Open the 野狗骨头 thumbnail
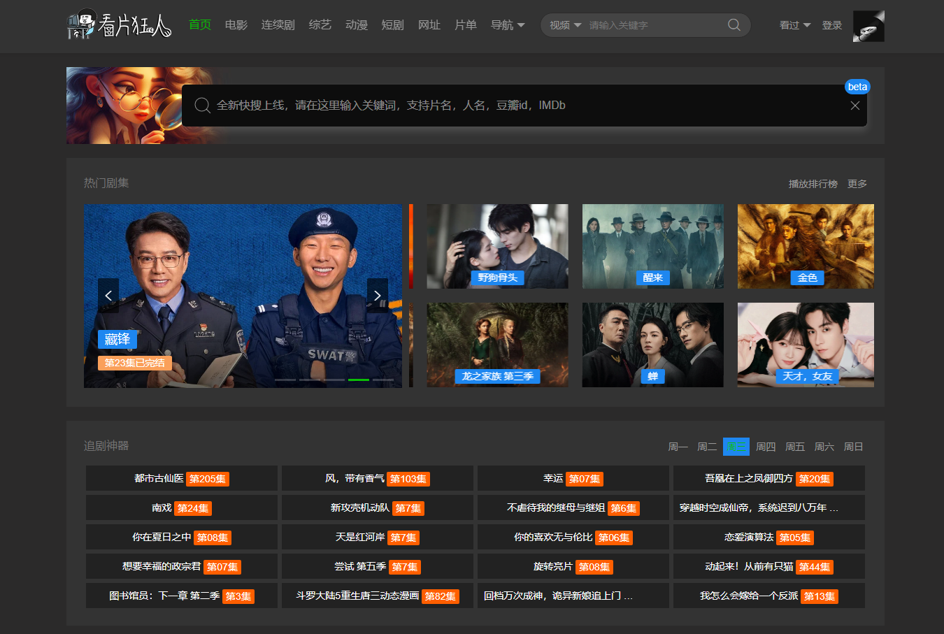944x634 pixels. 498,246
